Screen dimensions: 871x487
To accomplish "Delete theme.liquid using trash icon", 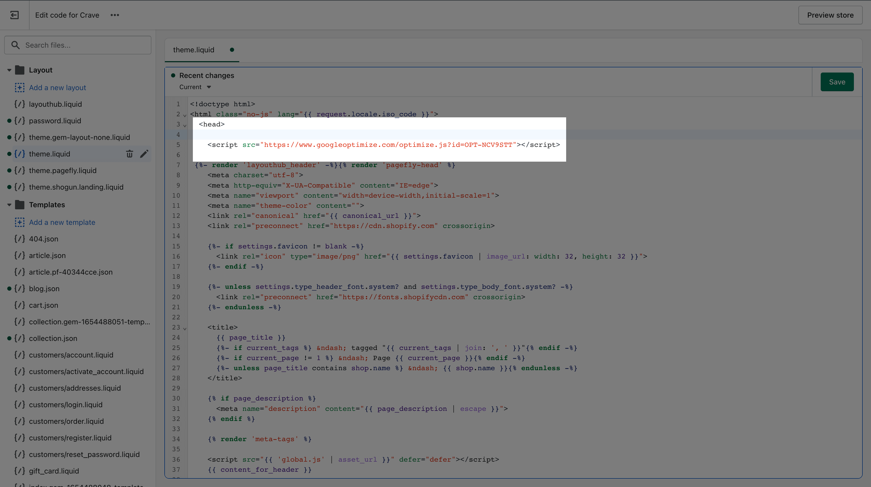I will coord(130,154).
